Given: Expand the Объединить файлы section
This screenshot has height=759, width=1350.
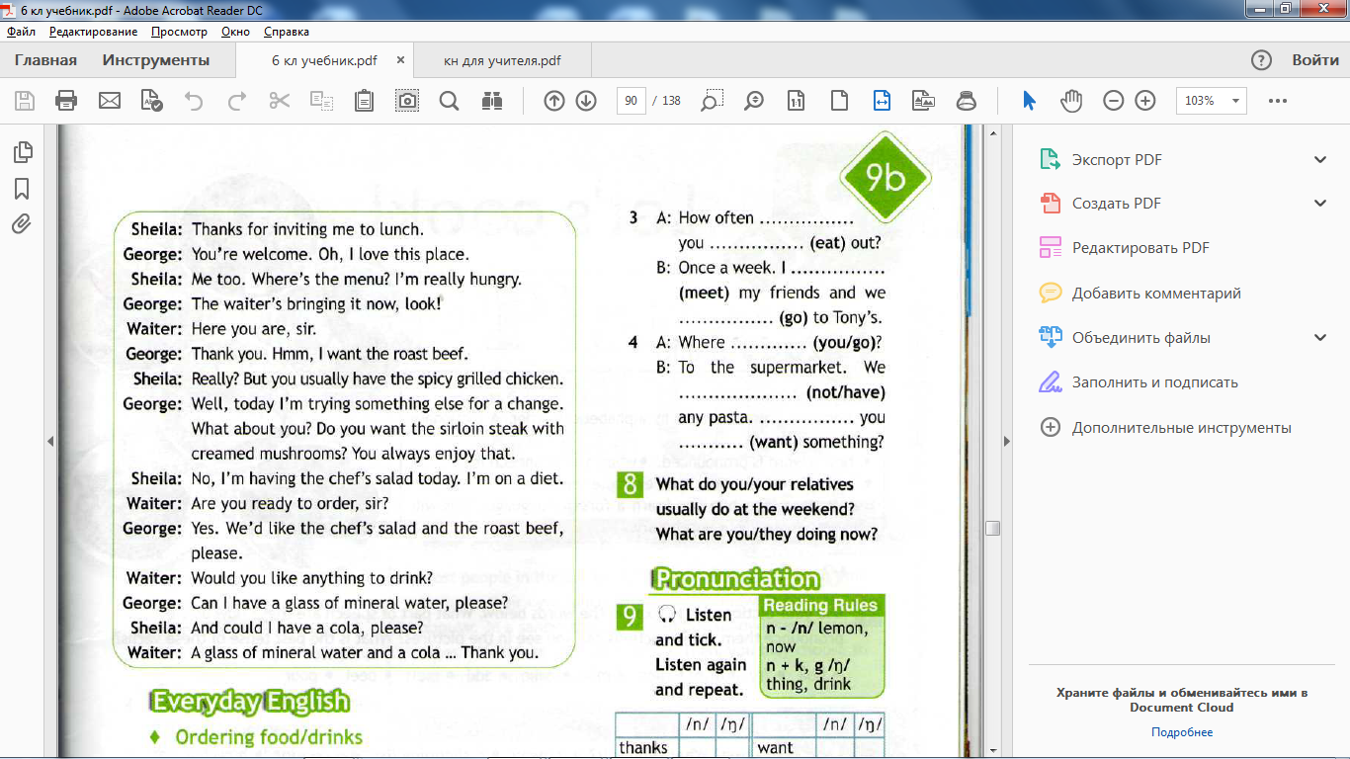Looking at the screenshot, I should [x=1319, y=338].
